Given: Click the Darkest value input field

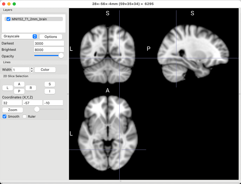Looking at the screenshot, I should click(x=49, y=43).
